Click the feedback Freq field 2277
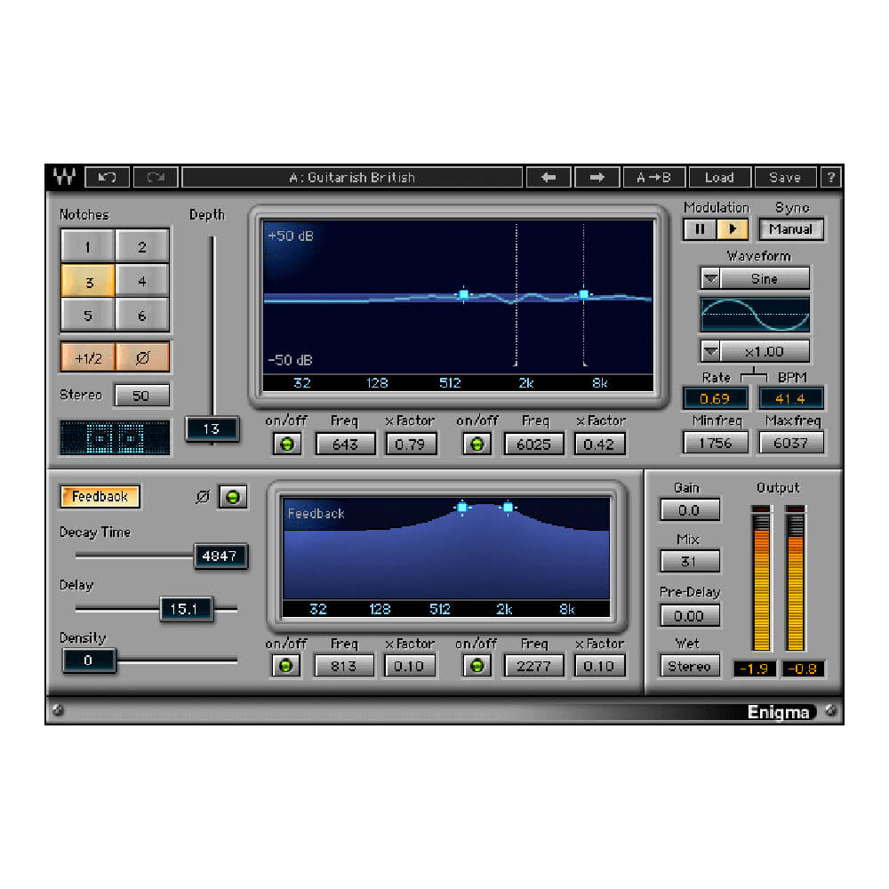Screen dimensions: 889x889 (534, 666)
